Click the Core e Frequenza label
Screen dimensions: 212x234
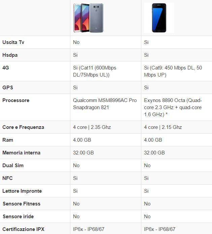point(23,127)
